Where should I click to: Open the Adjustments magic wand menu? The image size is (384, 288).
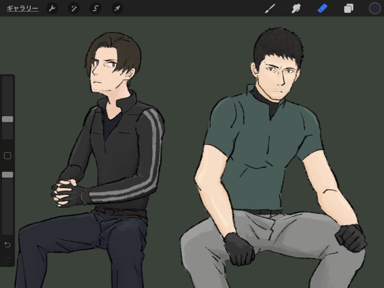pyautogui.click(x=74, y=9)
